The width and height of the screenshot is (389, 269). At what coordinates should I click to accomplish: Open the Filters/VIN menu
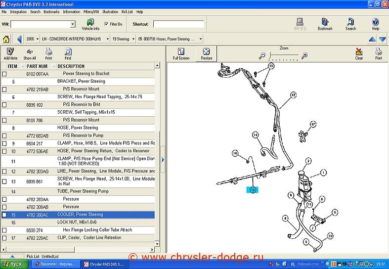91,12
